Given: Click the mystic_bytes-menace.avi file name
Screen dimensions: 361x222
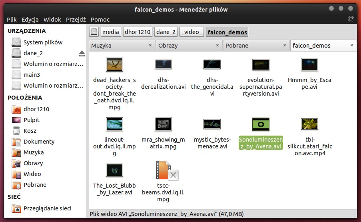Looking at the screenshot, I should click(x=212, y=143).
